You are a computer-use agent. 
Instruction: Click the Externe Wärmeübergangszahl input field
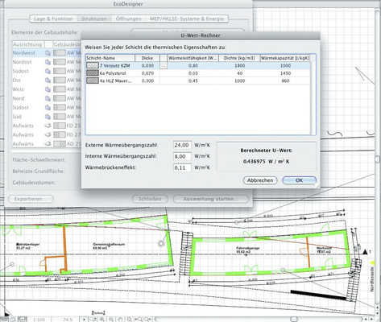coord(182,145)
